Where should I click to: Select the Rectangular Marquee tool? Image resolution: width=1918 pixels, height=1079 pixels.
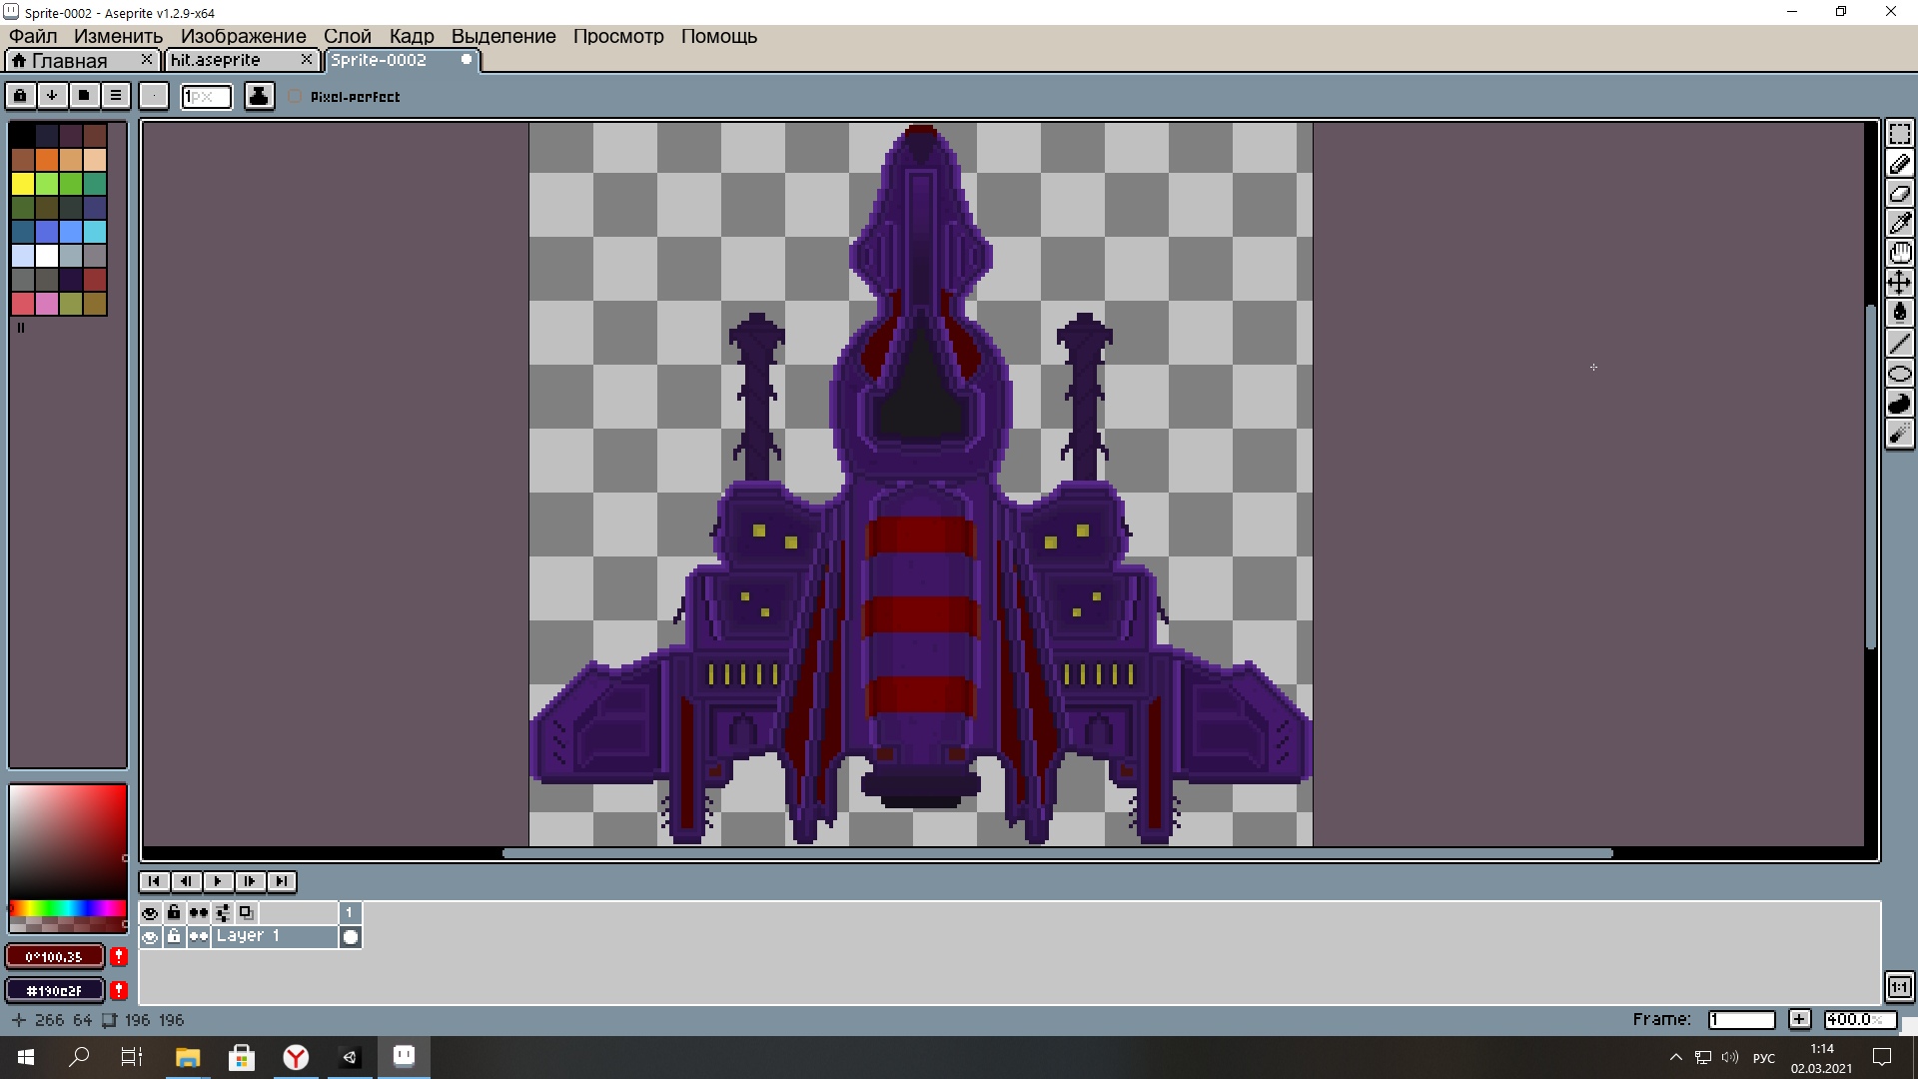[x=1899, y=134]
